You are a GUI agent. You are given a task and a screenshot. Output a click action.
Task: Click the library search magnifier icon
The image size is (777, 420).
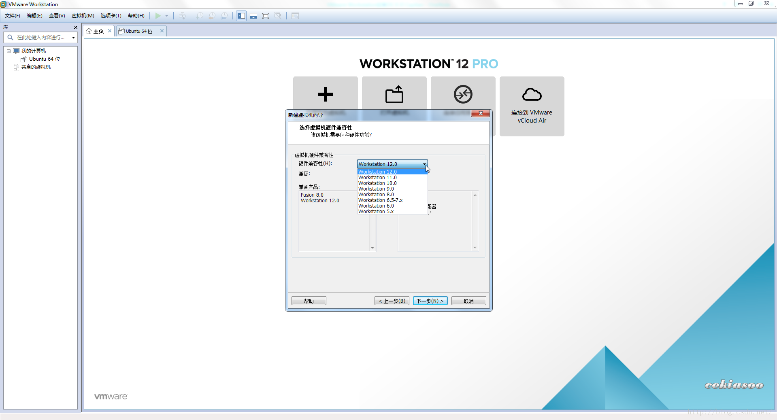11,37
